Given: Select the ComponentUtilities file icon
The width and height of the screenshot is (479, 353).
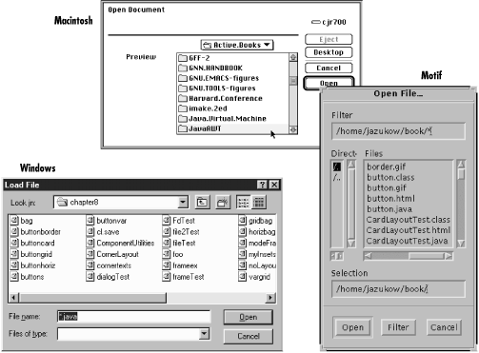Looking at the screenshot, I should (x=90, y=243).
